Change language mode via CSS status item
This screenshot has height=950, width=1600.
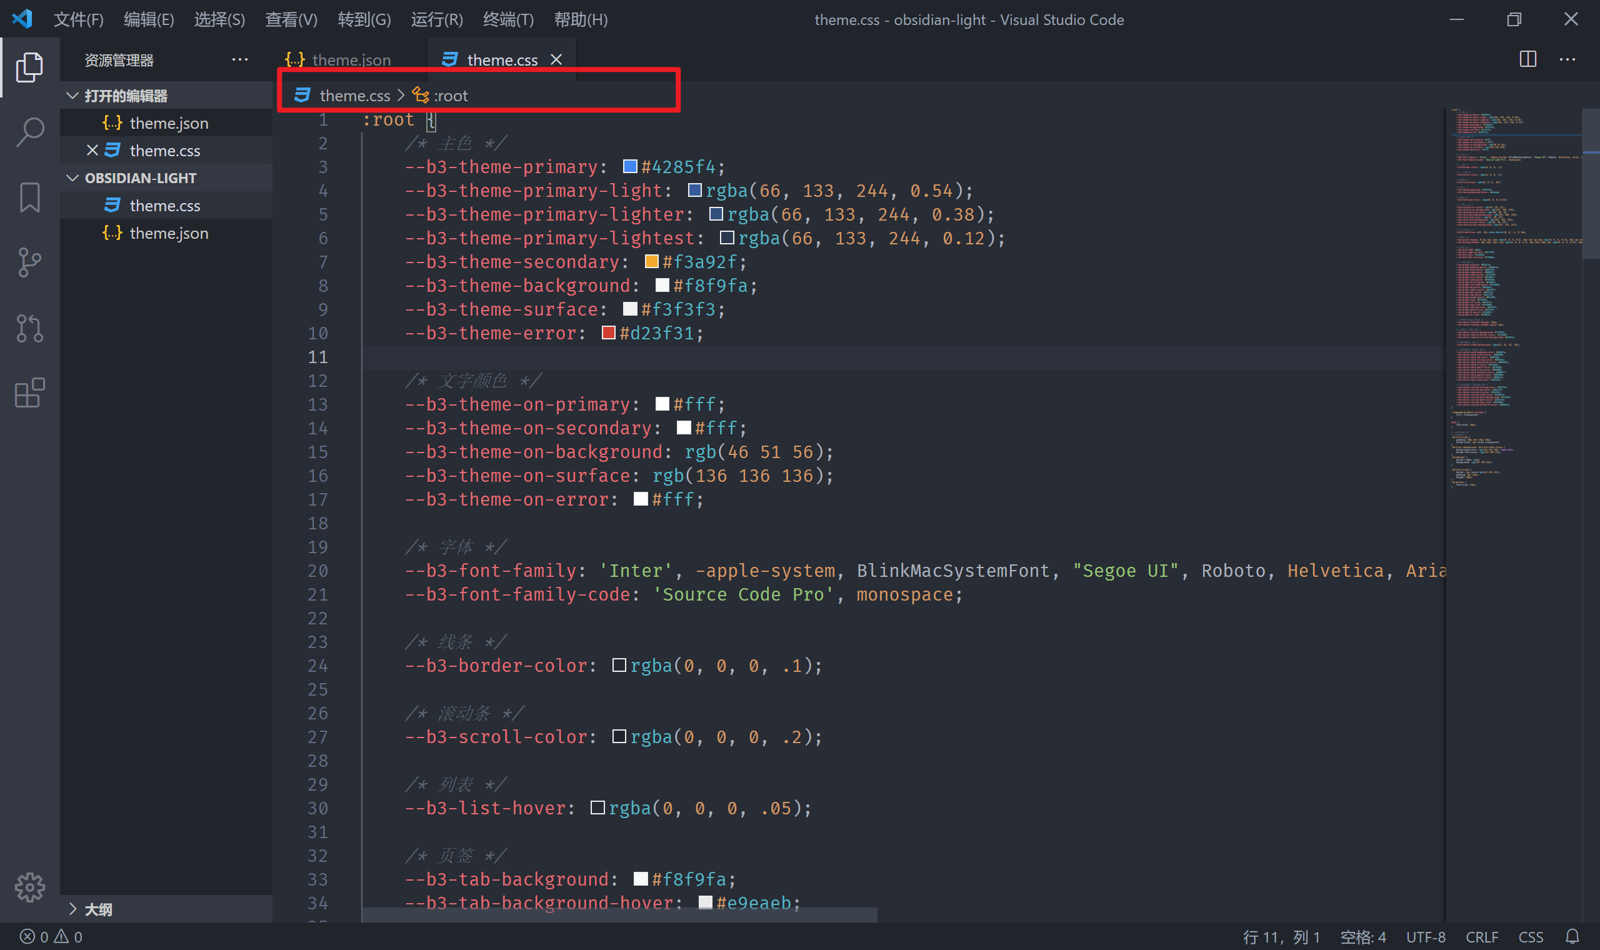coord(1531,936)
